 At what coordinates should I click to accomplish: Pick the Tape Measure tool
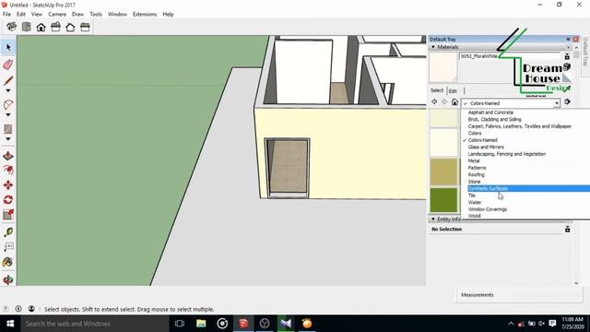pos(8,232)
